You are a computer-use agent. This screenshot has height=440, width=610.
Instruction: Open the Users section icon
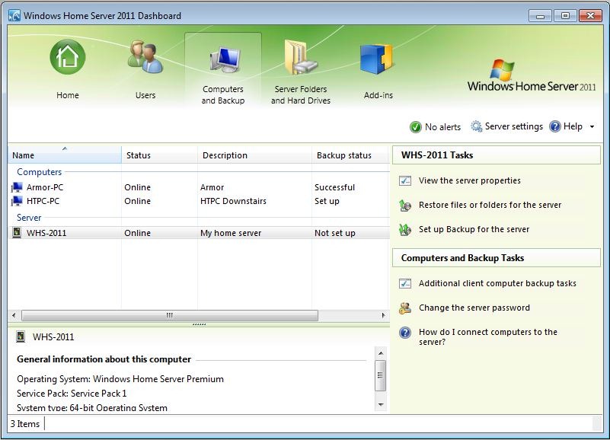click(145, 57)
